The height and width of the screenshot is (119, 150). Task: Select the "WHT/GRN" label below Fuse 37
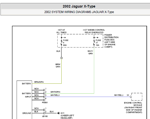click(90, 52)
